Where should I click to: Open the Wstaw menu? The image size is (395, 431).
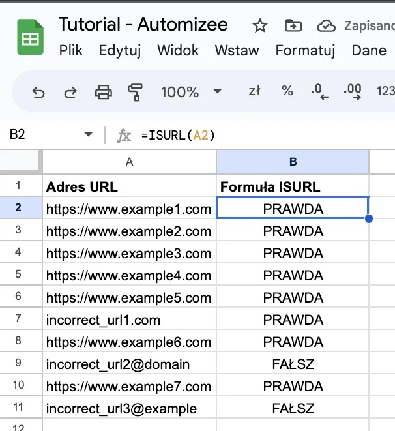click(x=237, y=51)
